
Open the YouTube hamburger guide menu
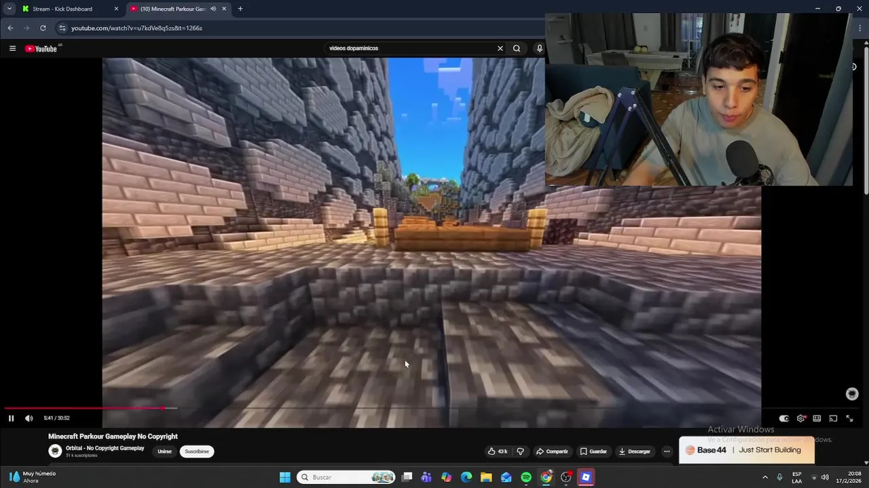point(12,48)
